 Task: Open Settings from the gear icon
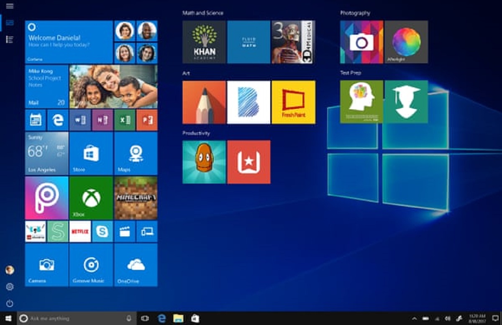(10, 287)
